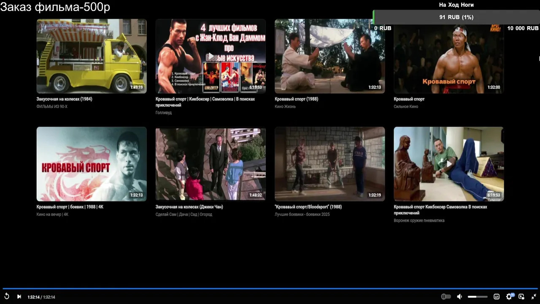Skip to the next video
540x304 pixels.
19,296
